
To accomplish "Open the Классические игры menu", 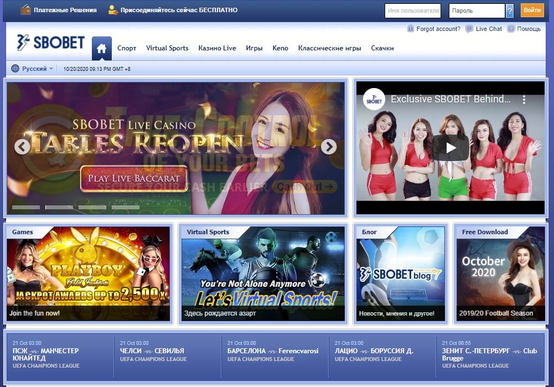I will 330,48.
